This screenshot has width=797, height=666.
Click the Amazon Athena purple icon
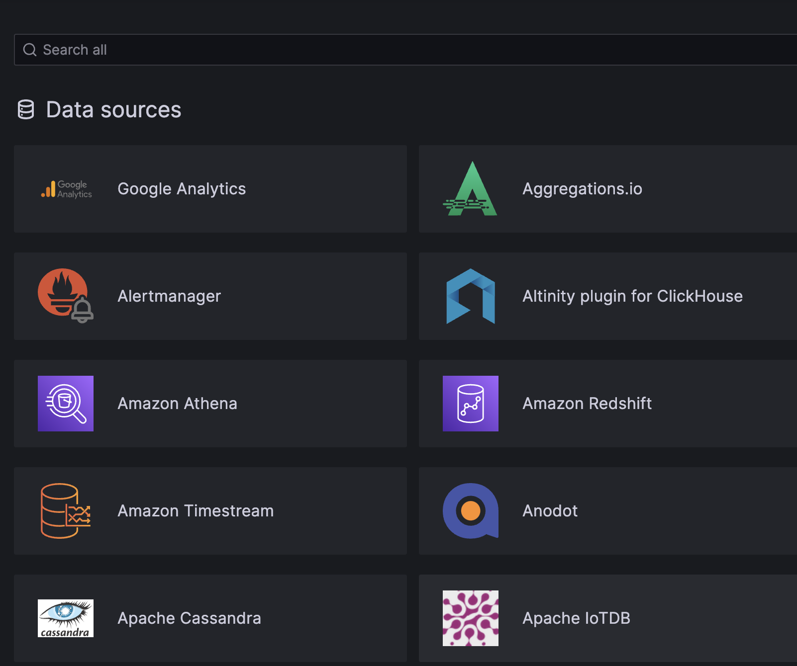tap(66, 404)
